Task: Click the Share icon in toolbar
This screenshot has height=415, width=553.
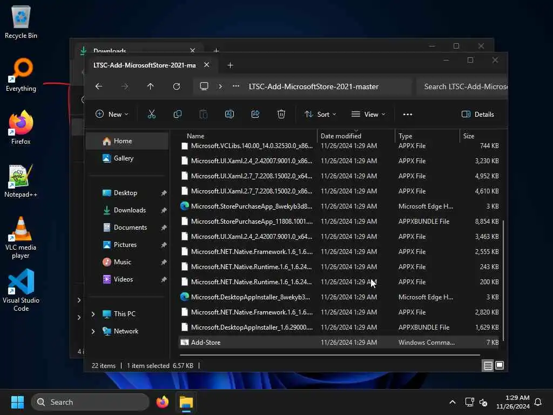Action: (255, 114)
